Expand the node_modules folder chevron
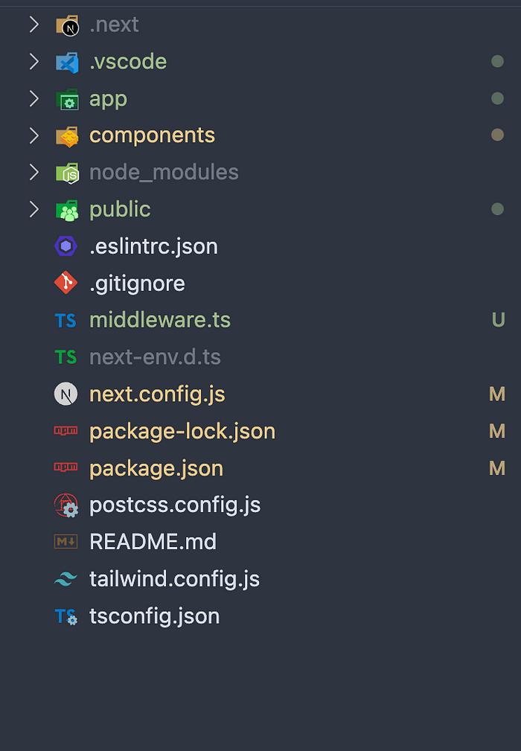Image resolution: width=521 pixels, height=751 pixels. (33, 173)
